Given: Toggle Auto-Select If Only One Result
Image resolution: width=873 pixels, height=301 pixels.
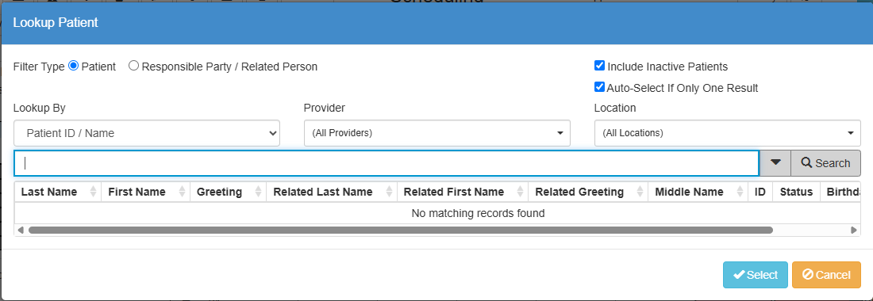Looking at the screenshot, I should [x=600, y=86].
